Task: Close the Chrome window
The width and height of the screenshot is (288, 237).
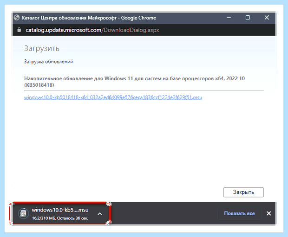Action: [x=267, y=18]
